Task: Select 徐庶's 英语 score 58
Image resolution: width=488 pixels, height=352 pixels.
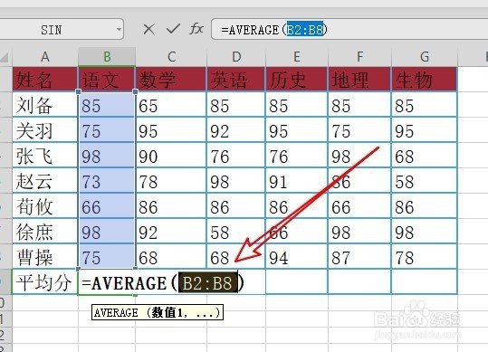Action: 236,232
